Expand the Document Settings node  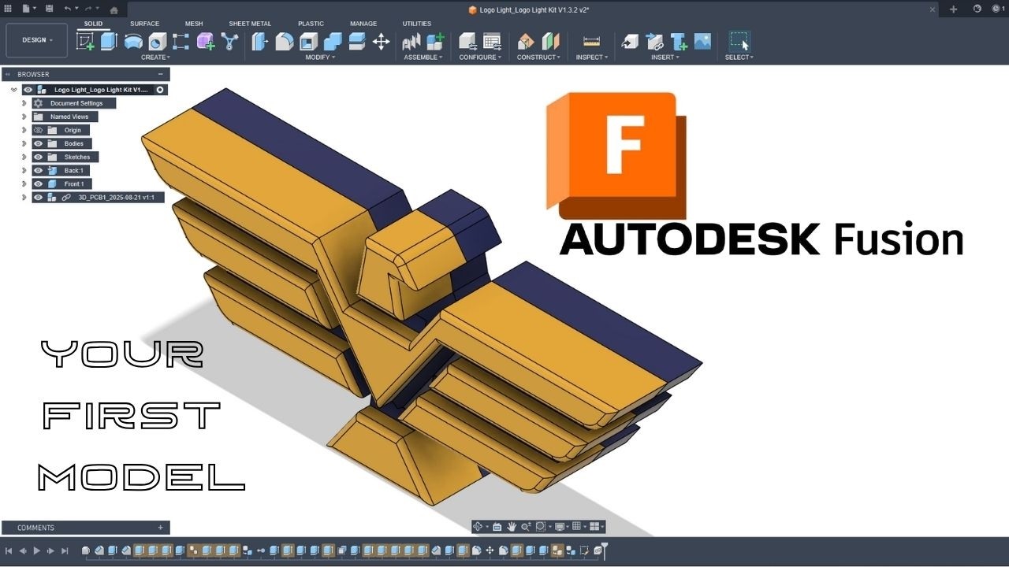point(24,103)
